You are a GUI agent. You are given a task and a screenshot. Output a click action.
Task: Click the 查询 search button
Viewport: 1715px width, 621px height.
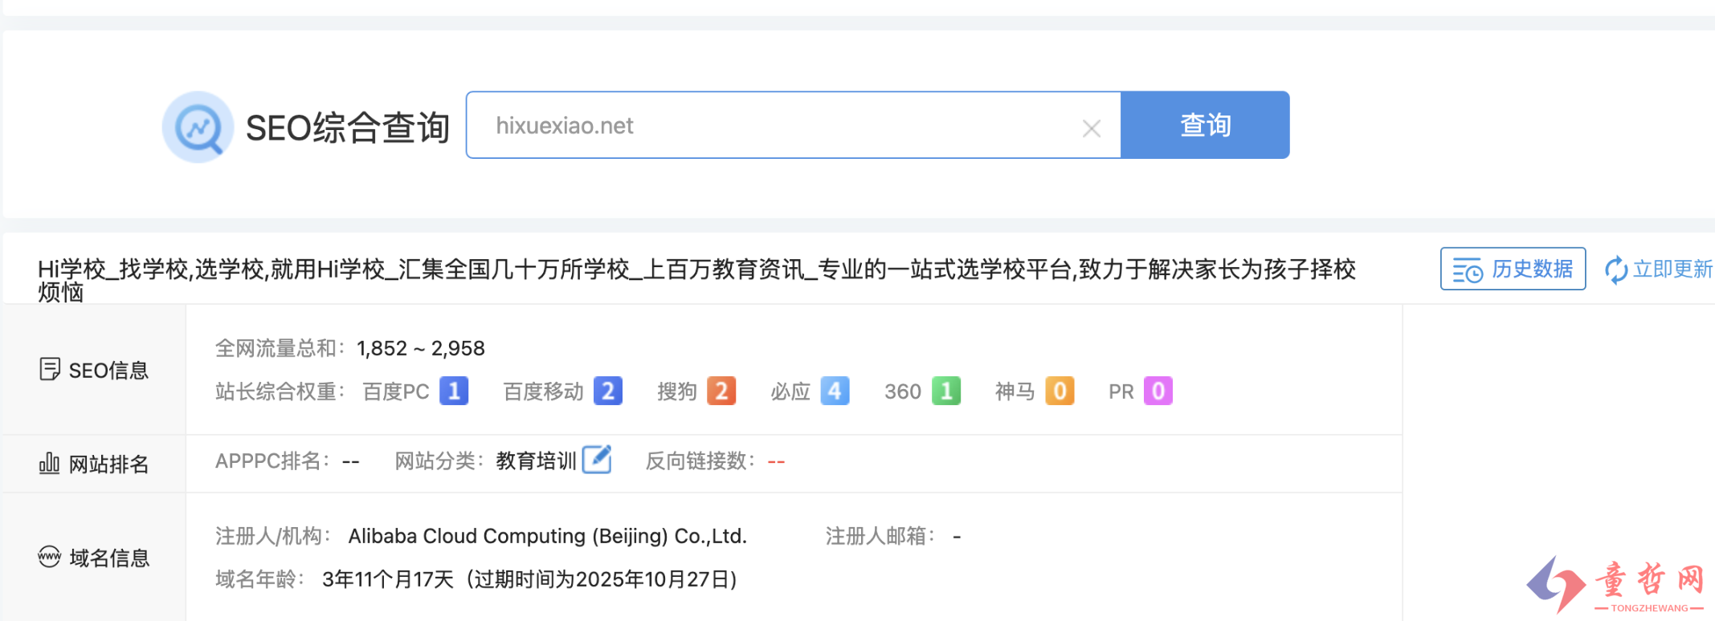[1205, 125]
